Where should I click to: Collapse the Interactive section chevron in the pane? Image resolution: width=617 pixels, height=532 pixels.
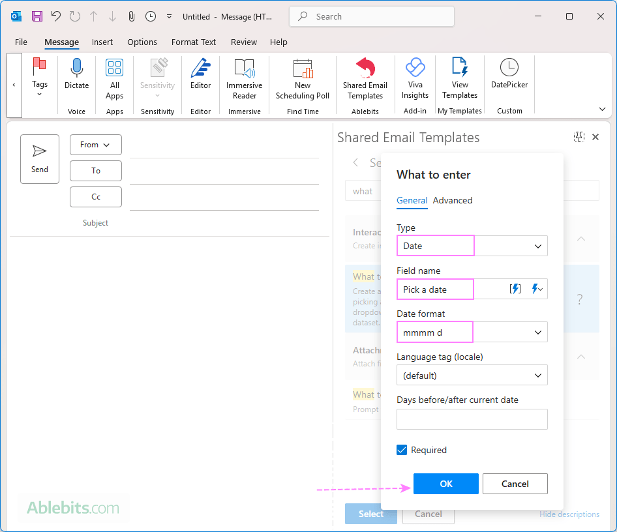point(580,239)
